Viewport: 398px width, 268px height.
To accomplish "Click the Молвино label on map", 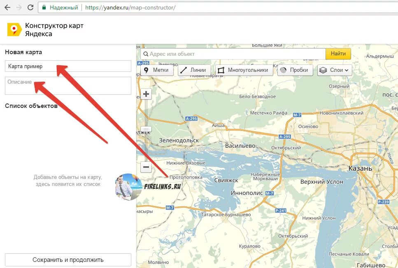I will [x=158, y=262].
